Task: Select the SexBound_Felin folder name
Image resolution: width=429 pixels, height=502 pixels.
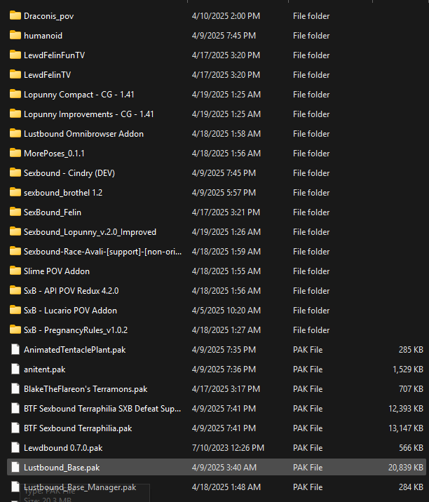Action: pos(53,212)
